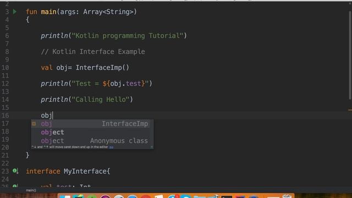352x198 pixels.
Task: Click the fun keyword on line 3
Action: click(31, 12)
